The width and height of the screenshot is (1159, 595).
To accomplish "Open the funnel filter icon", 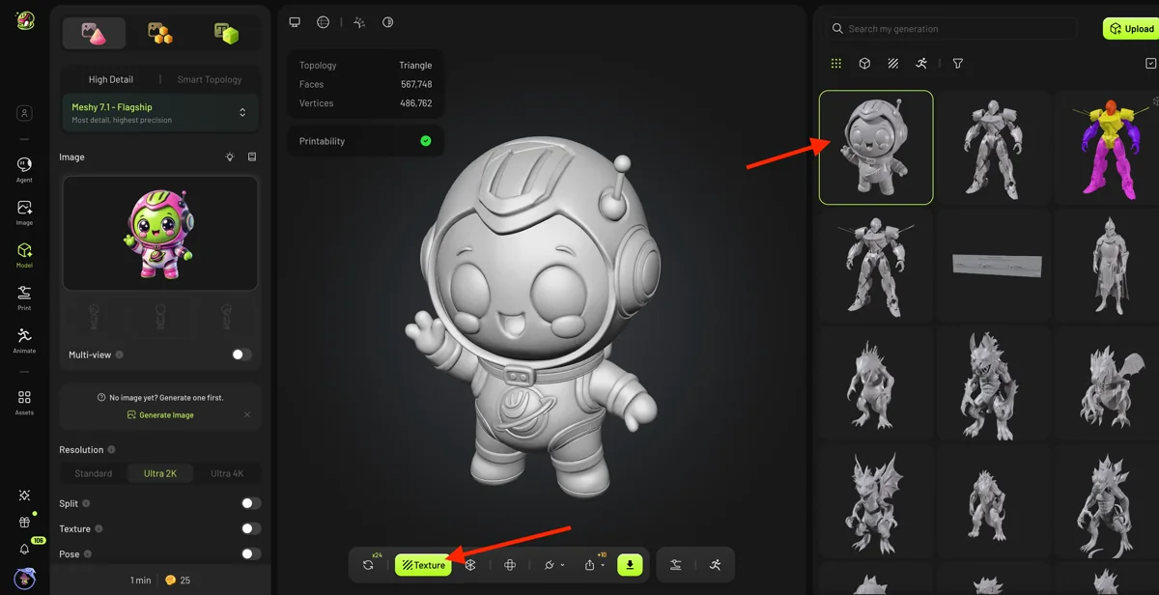I will (958, 64).
